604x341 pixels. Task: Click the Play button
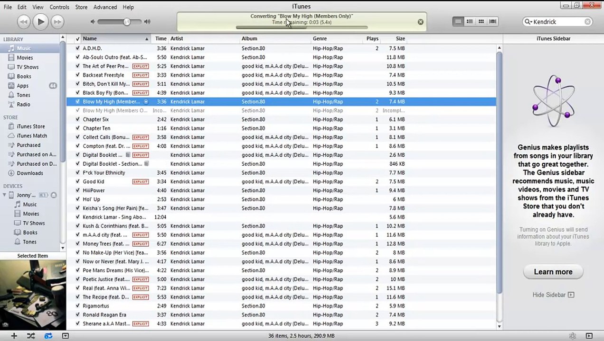40,21
